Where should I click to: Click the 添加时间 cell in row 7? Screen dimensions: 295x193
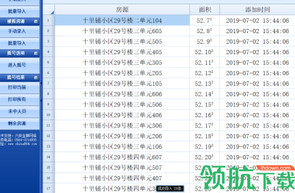click(258, 83)
